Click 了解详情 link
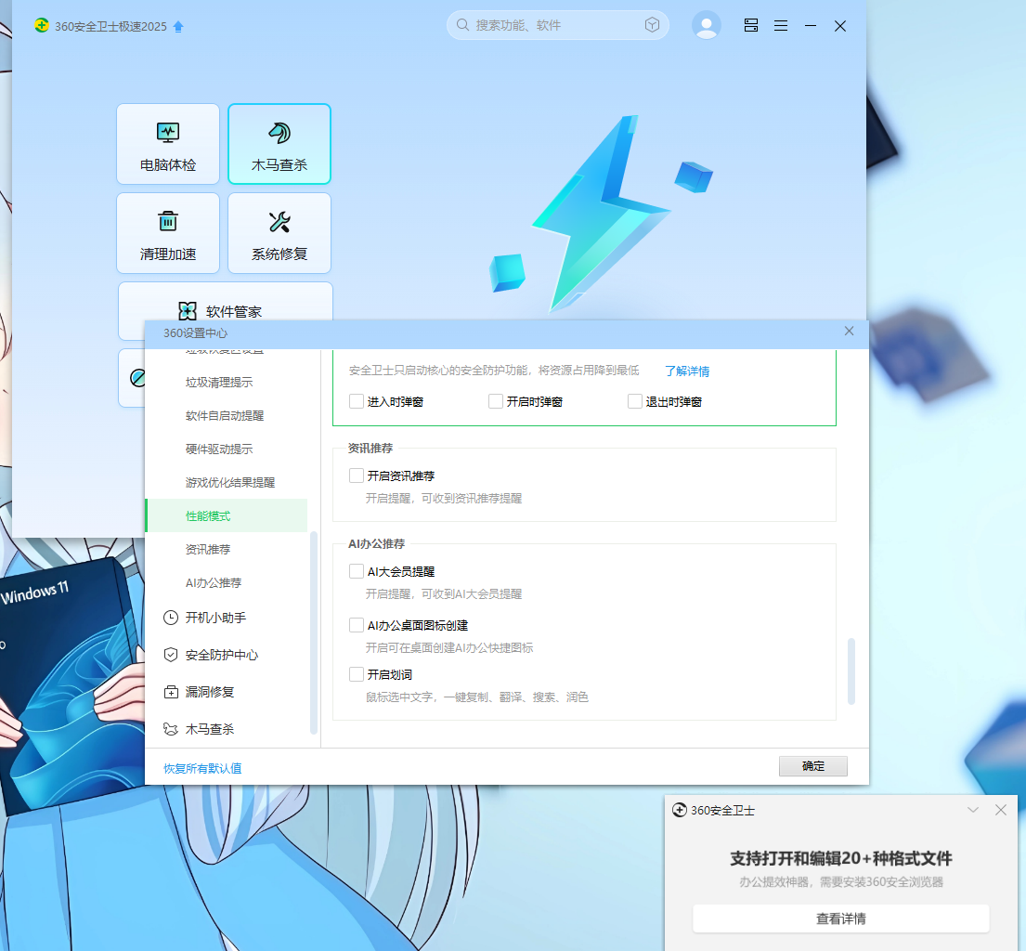1026x951 pixels. point(687,371)
